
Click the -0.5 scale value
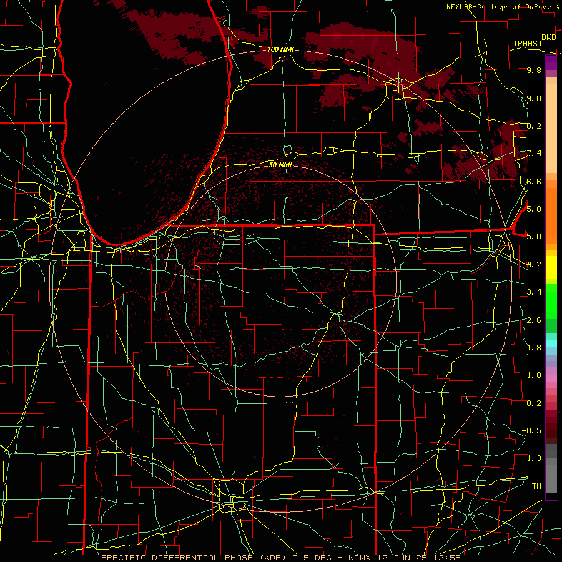coord(531,430)
